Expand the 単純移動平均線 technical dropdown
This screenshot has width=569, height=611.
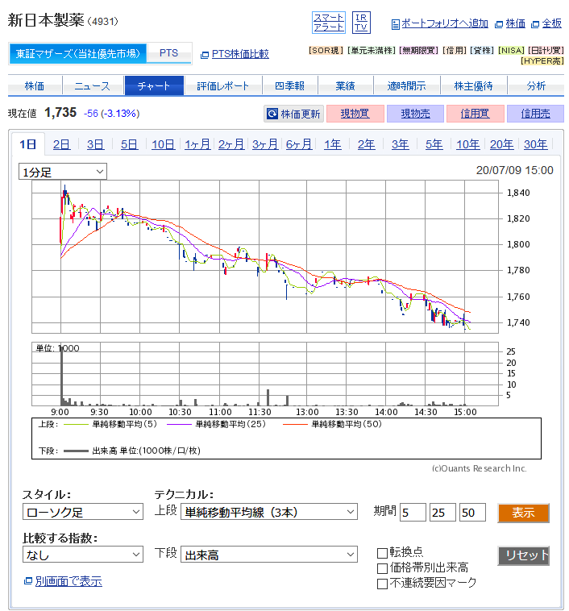[x=269, y=512]
